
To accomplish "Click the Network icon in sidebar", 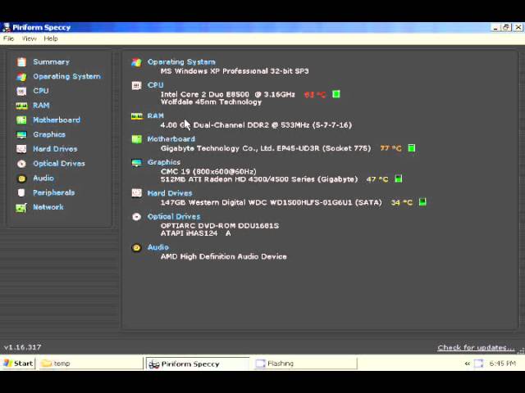I will pos(21,207).
